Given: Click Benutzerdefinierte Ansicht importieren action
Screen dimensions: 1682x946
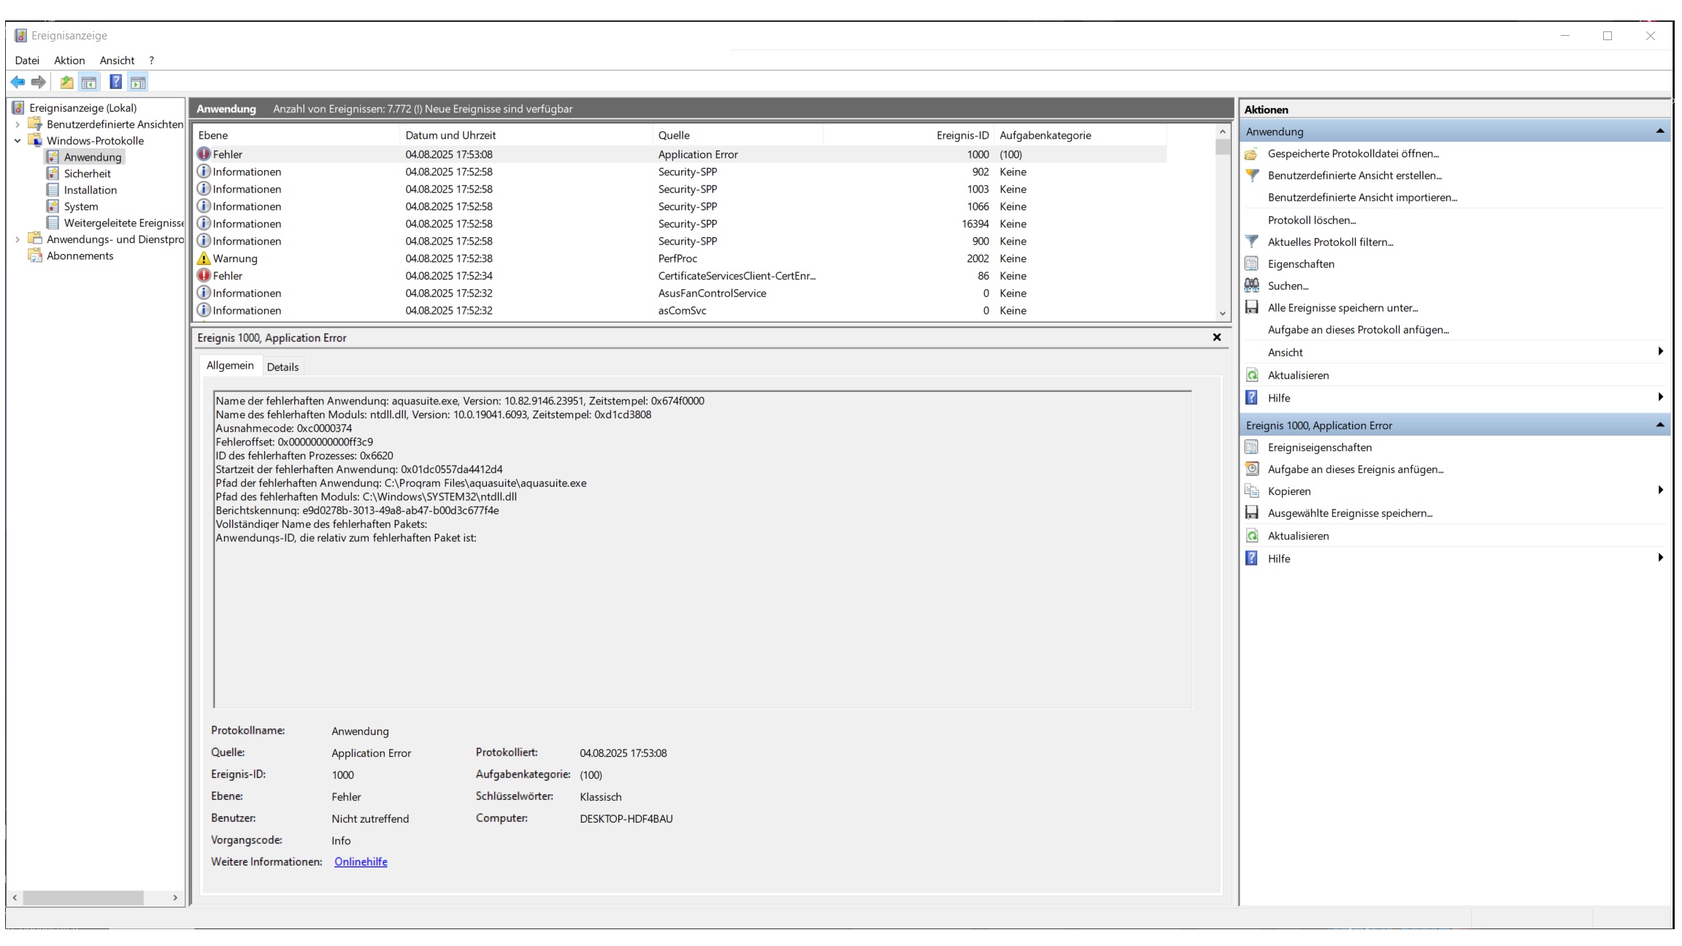Looking at the screenshot, I should [1362, 198].
